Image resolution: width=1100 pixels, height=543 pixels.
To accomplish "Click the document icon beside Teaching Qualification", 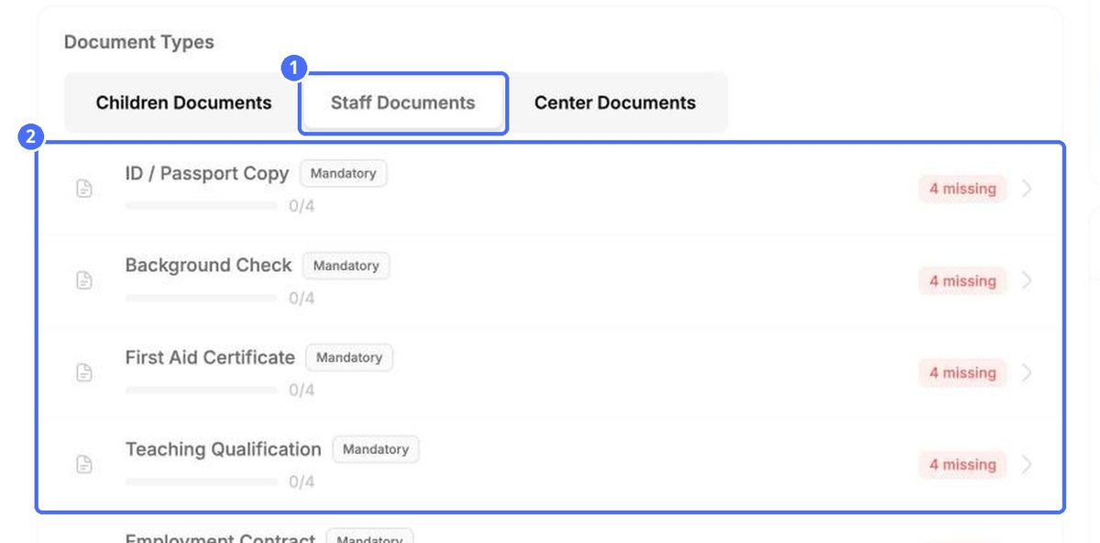I will (x=84, y=464).
